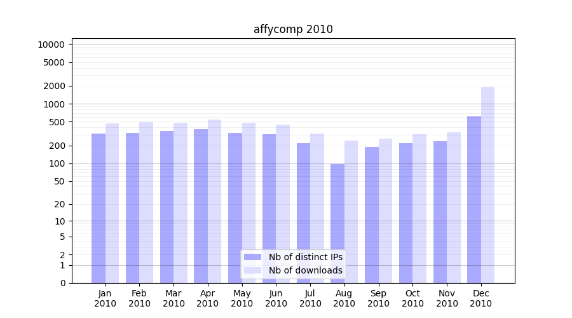The image size is (572, 318).
Task: Click the 'affycomp 2010' chart title
Action: point(293,29)
